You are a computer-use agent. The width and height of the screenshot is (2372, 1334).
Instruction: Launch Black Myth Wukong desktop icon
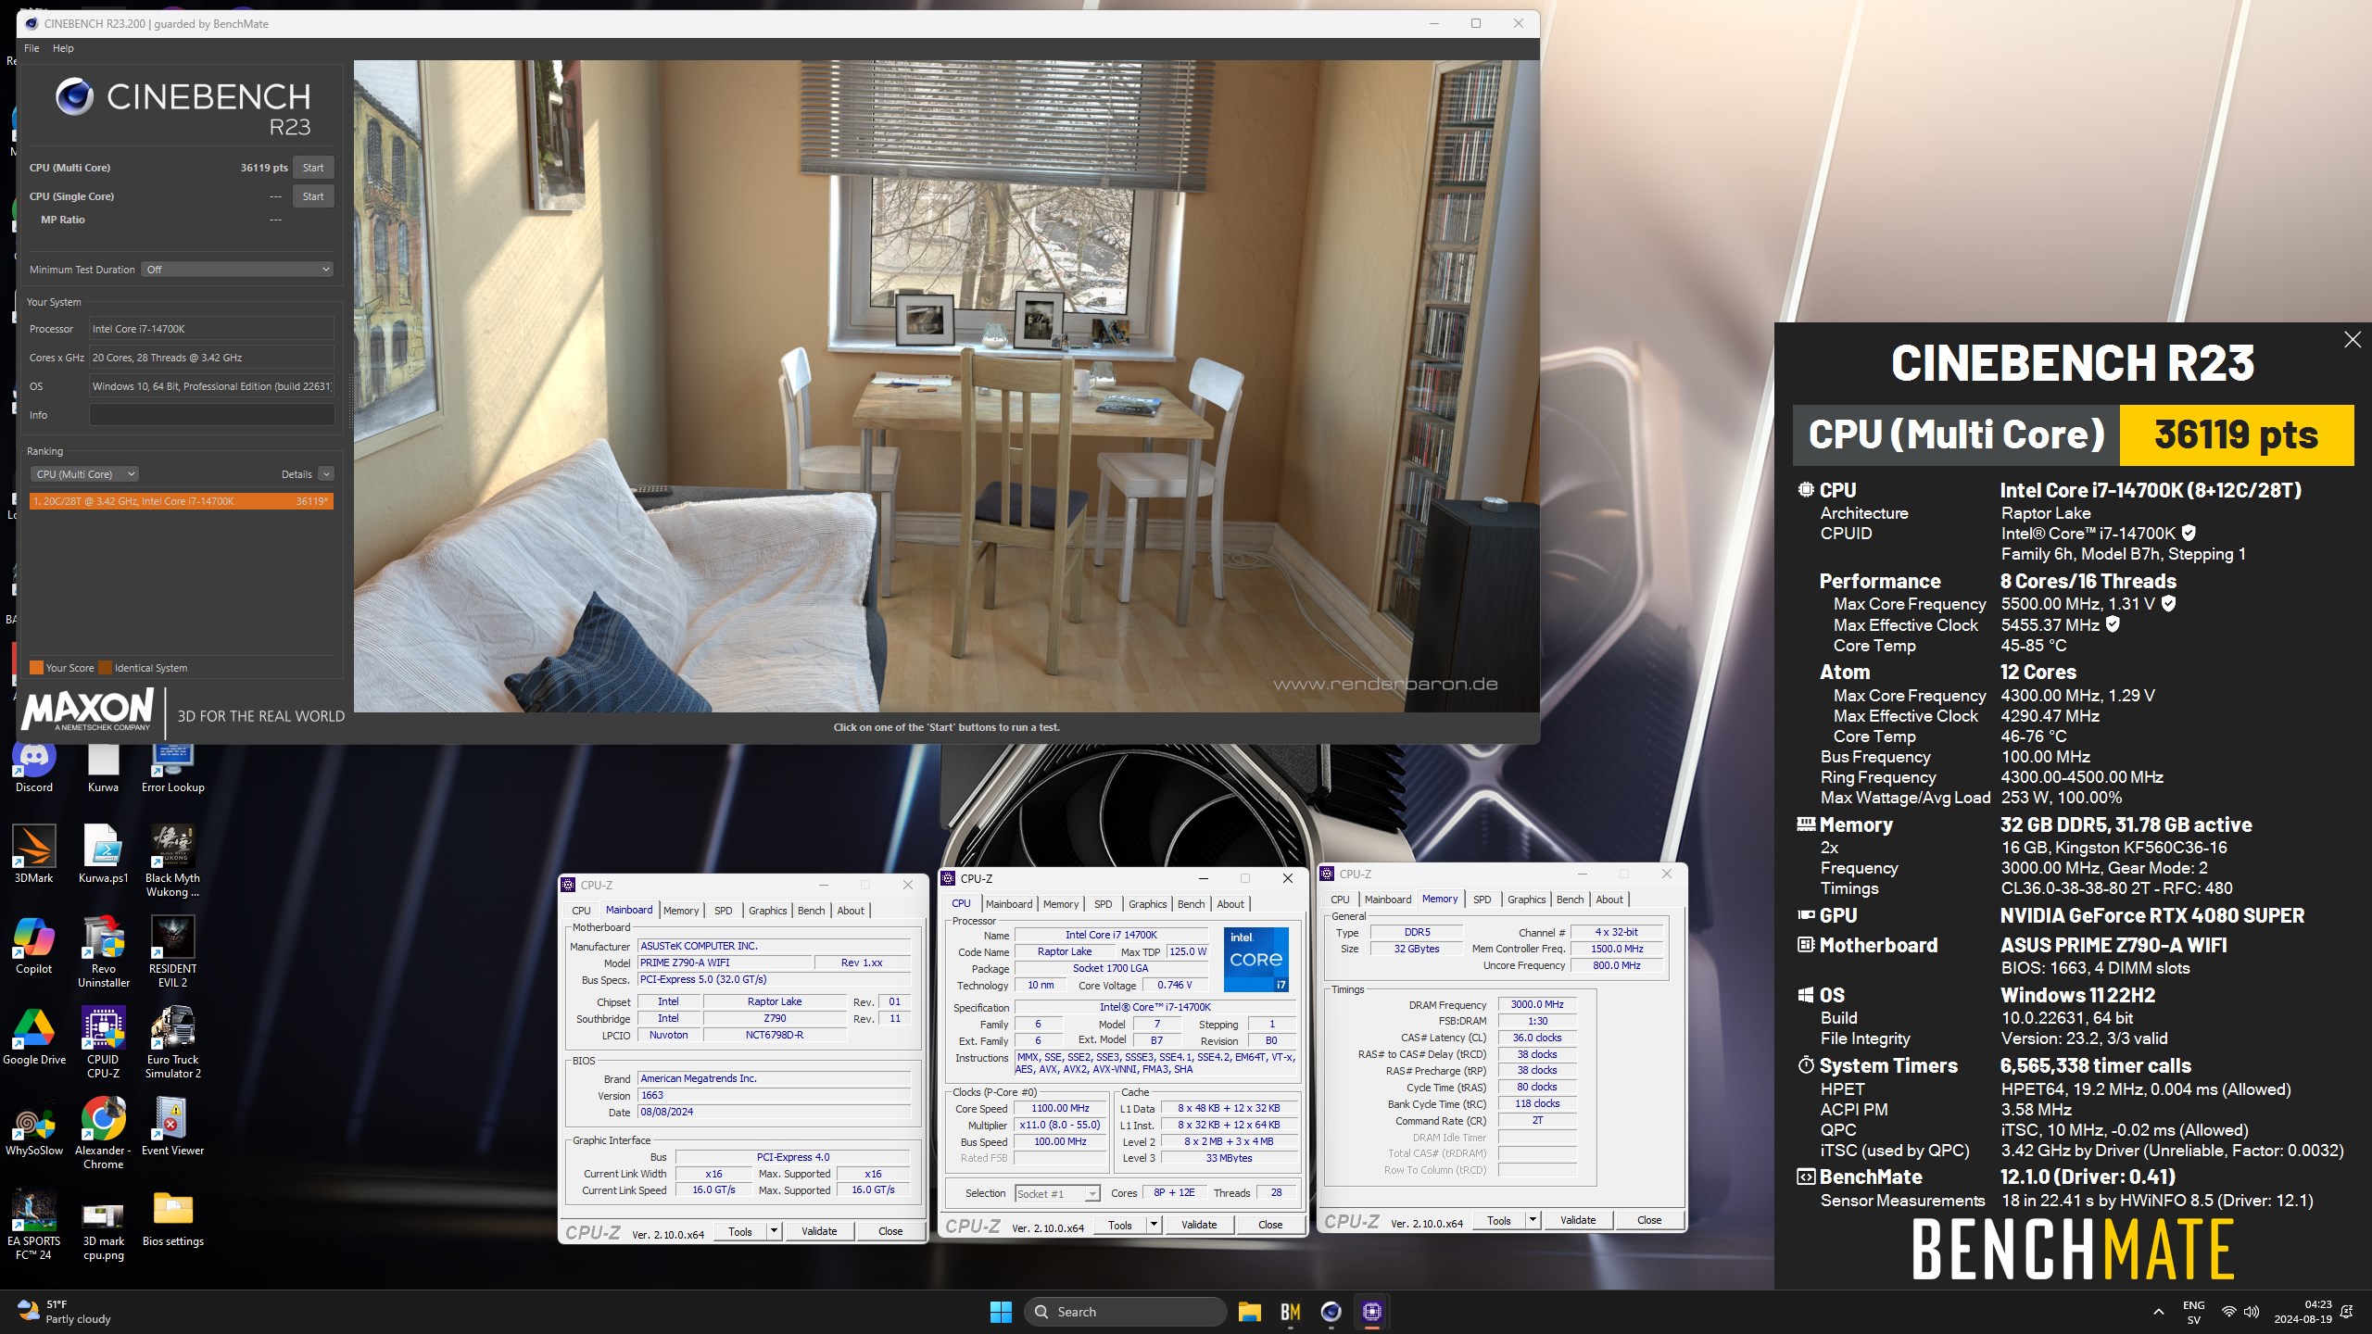(x=173, y=861)
